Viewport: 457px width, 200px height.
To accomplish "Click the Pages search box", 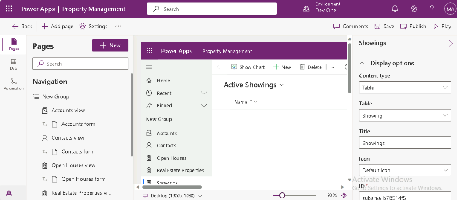I will pos(80,64).
